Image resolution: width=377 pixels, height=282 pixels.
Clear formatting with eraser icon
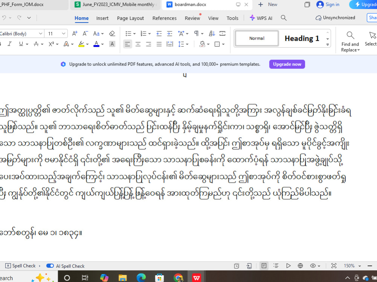(x=112, y=33)
